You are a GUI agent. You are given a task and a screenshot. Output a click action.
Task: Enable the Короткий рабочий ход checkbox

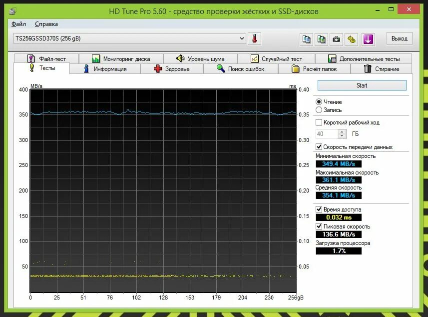tap(319, 122)
